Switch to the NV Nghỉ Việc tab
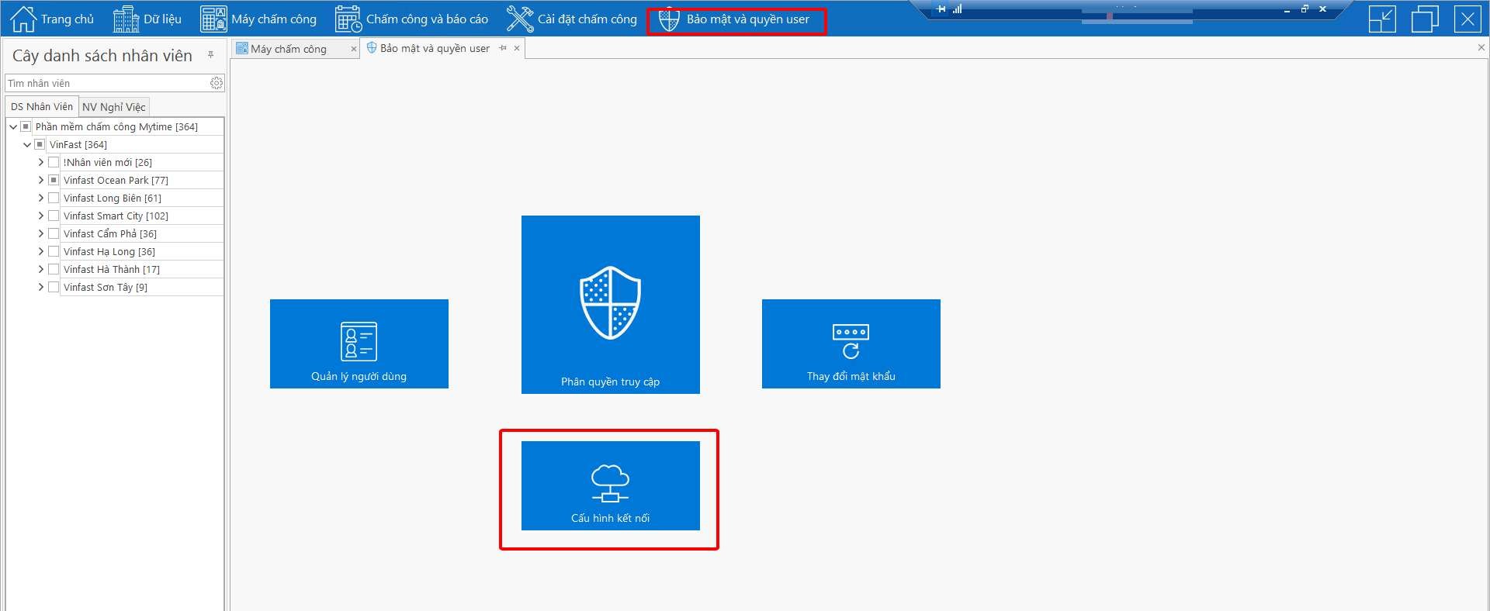 [x=114, y=107]
